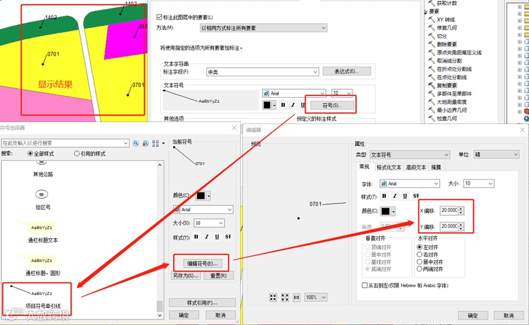Open 字体 font dropdown in editor
529x325 pixels.
point(410,183)
